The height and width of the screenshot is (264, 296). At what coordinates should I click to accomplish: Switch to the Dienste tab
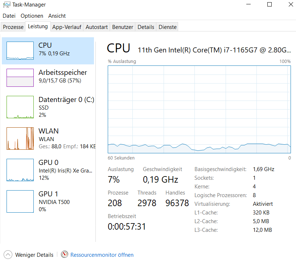168,27
